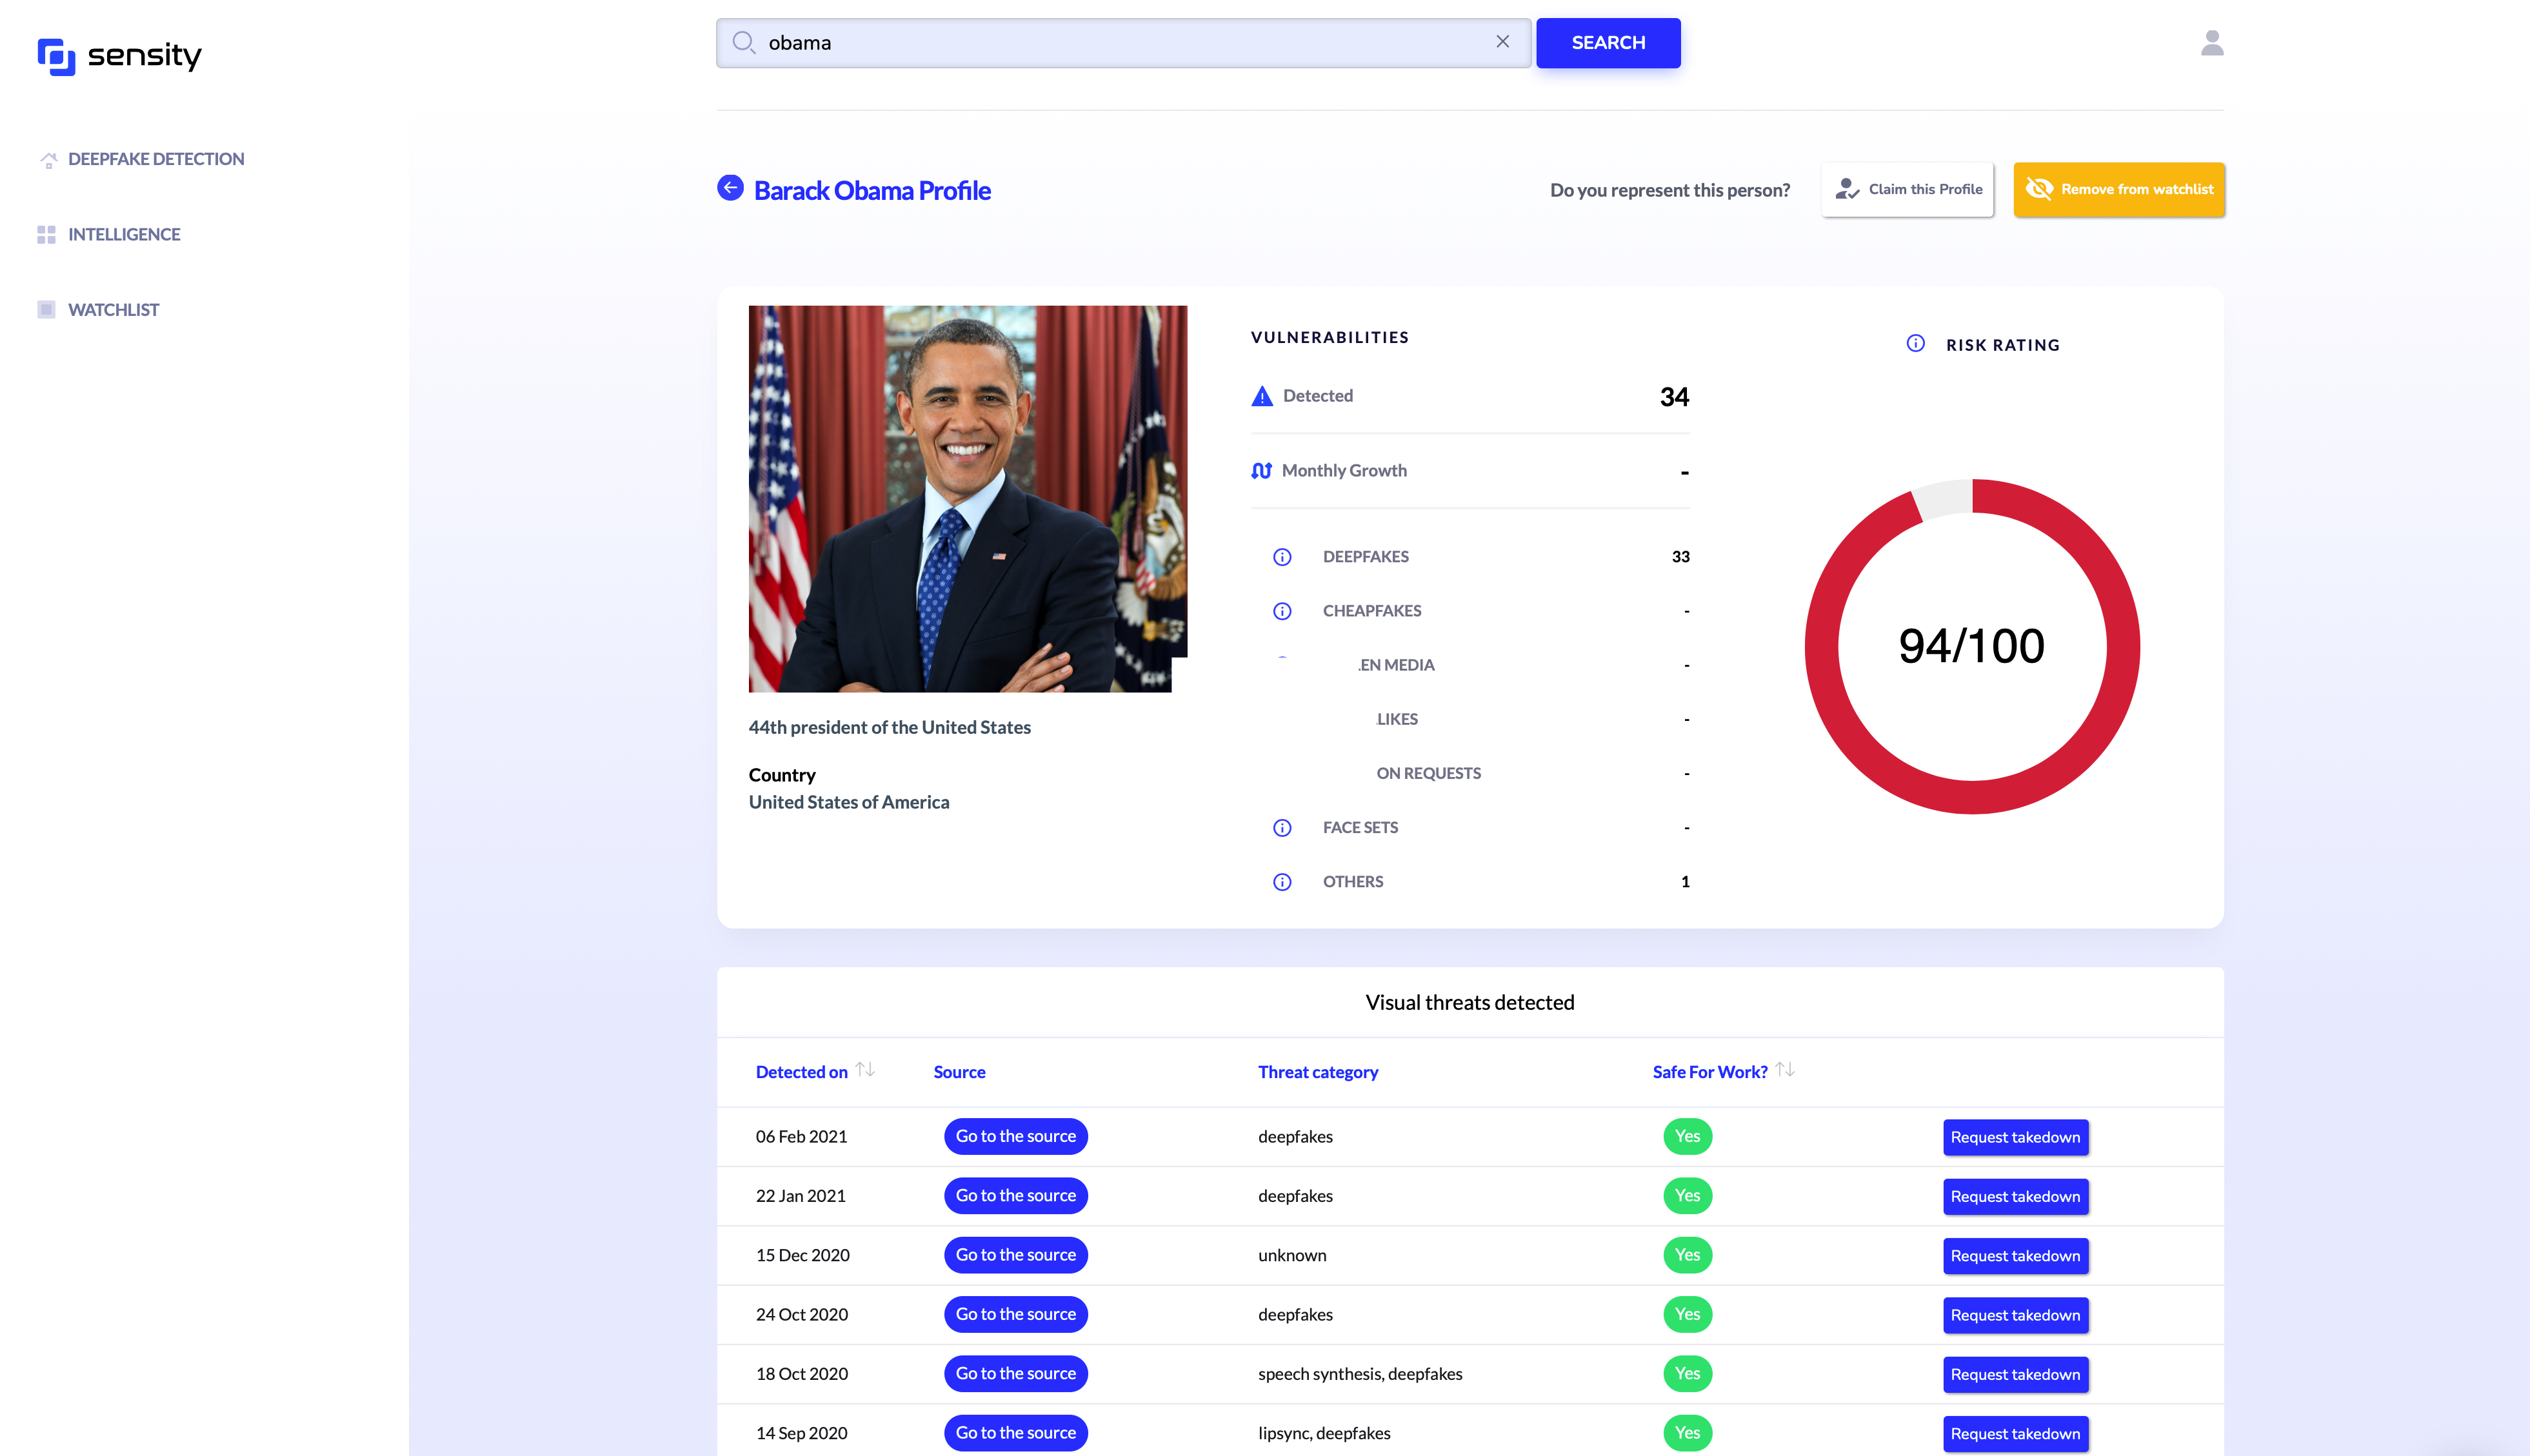Open Intelligence section in sidebar

(x=123, y=234)
